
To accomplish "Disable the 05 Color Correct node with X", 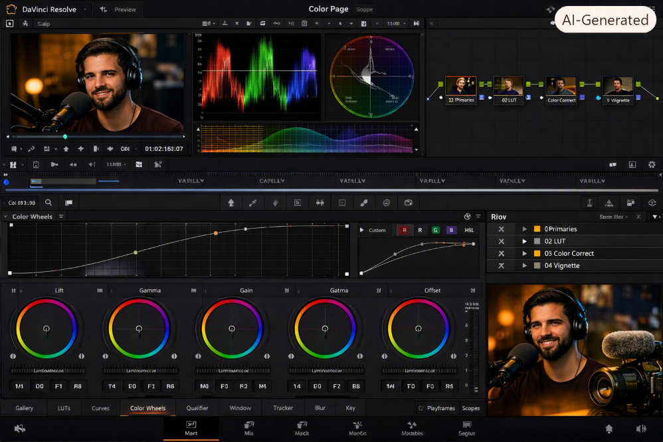I will tap(501, 253).
